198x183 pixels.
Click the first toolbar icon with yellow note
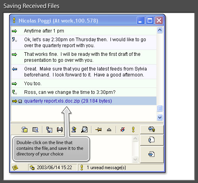[x=25, y=130]
